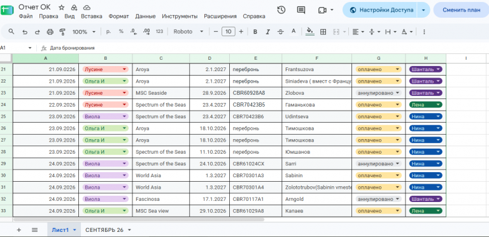This screenshot has width=489, height=237.
Task: Open the all sheets list icon
Action: coord(34,230)
